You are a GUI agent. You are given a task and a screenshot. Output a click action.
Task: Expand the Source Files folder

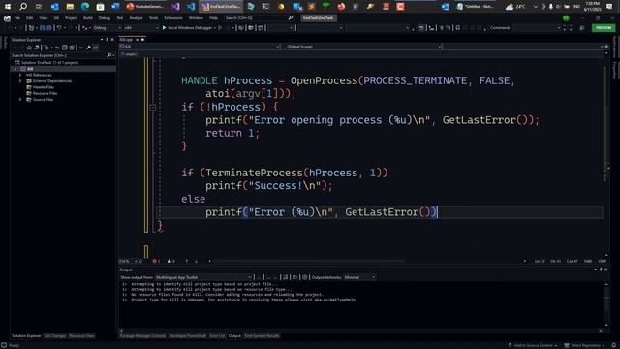(20, 99)
